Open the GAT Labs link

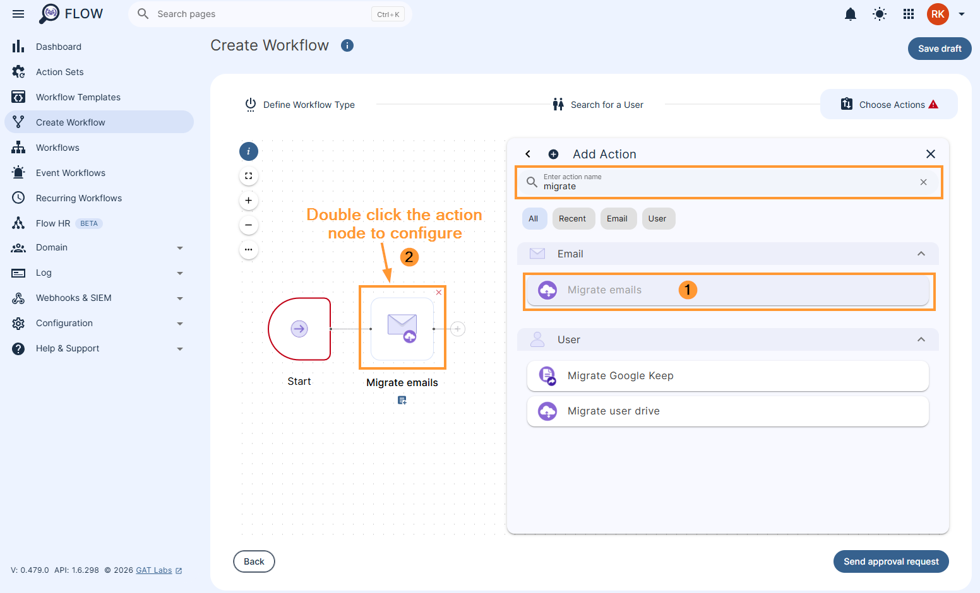pyautogui.click(x=159, y=570)
